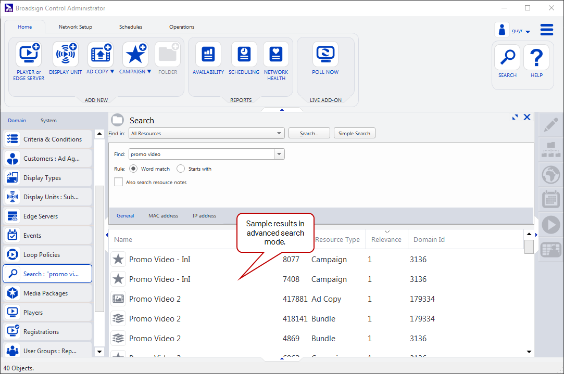Open Registrations in sidebar
The width and height of the screenshot is (564, 374).
[x=47, y=331]
